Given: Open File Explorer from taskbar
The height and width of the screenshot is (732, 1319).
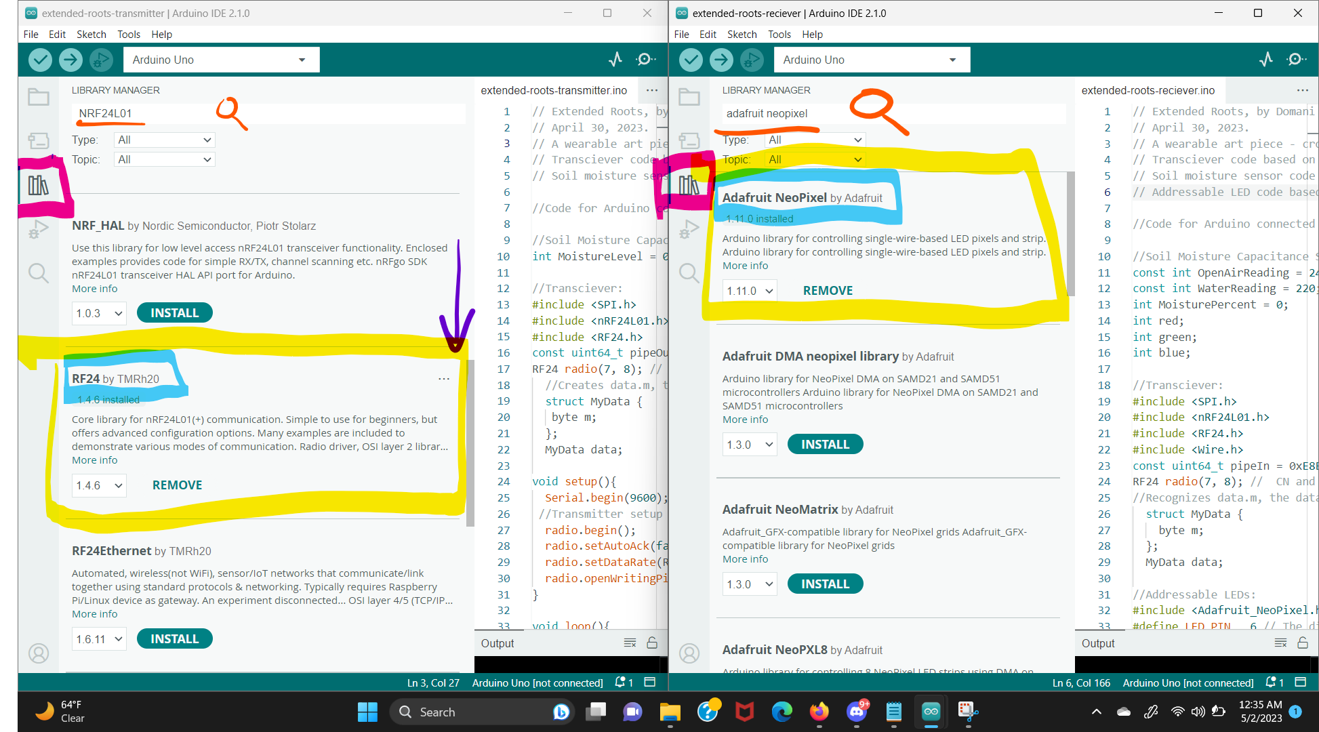Looking at the screenshot, I should click(x=670, y=712).
